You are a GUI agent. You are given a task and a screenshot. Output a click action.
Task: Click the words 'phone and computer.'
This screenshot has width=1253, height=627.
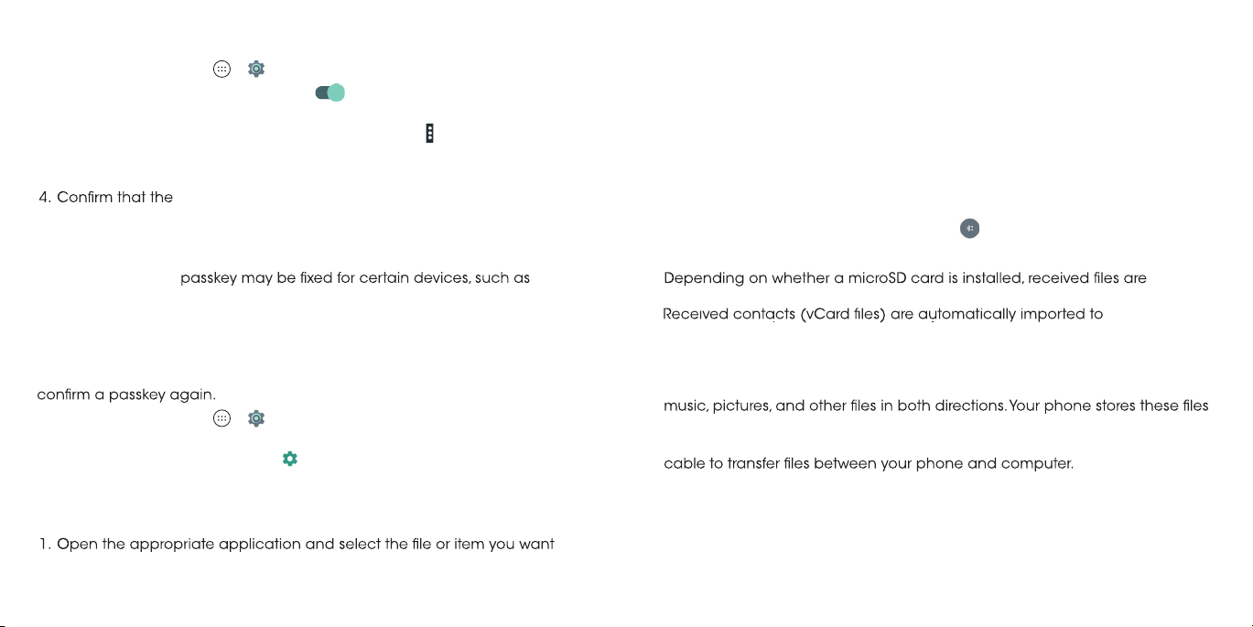pos(996,464)
